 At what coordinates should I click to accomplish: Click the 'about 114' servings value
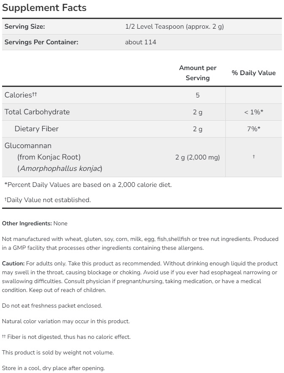click(x=141, y=42)
